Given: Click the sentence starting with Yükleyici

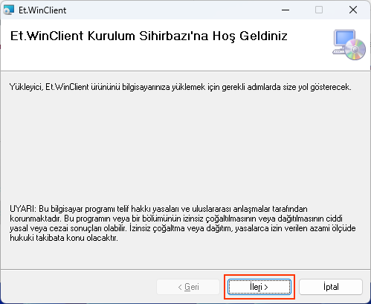Looking at the screenshot, I should click(181, 87).
